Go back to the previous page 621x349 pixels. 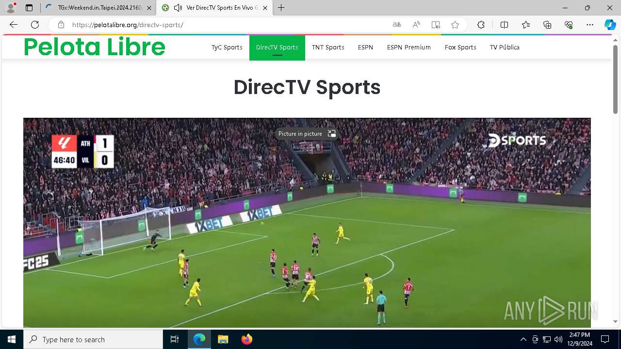(14, 25)
